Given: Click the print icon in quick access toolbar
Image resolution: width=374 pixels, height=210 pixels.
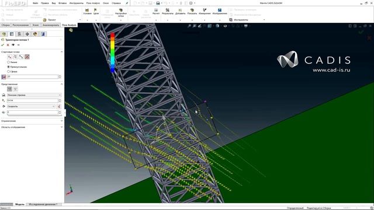Looking at the screenshot, I should (158, 3).
